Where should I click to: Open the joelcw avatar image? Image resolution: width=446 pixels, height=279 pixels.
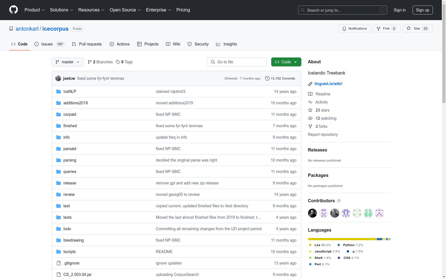[x=58, y=78]
